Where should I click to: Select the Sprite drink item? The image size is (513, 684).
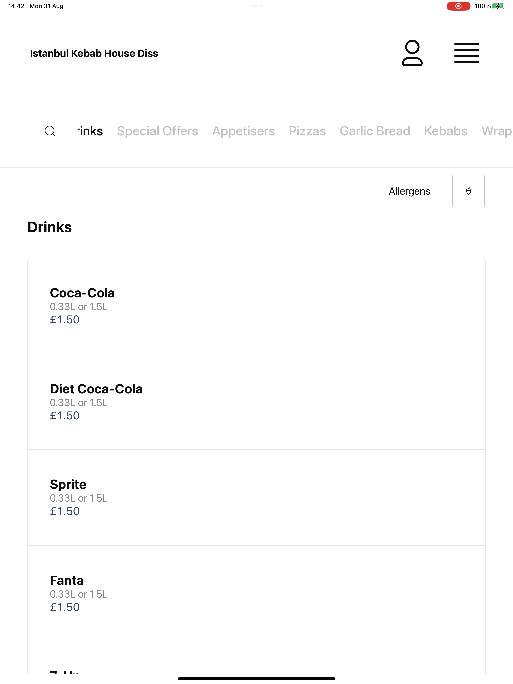[x=256, y=497]
